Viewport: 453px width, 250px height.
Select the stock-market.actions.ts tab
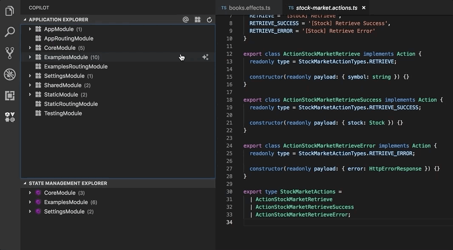tap(326, 8)
